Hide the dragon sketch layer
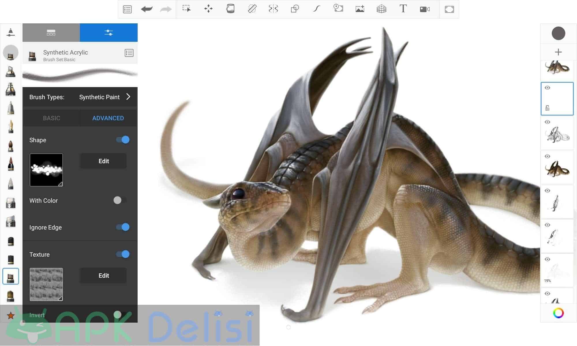 (x=547, y=122)
